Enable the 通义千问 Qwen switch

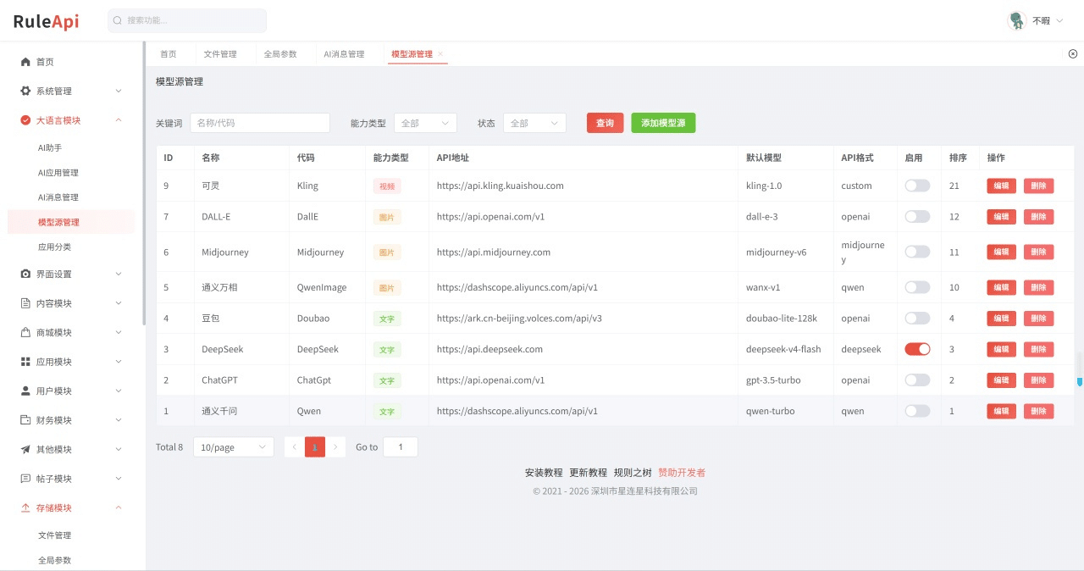pyautogui.click(x=917, y=411)
